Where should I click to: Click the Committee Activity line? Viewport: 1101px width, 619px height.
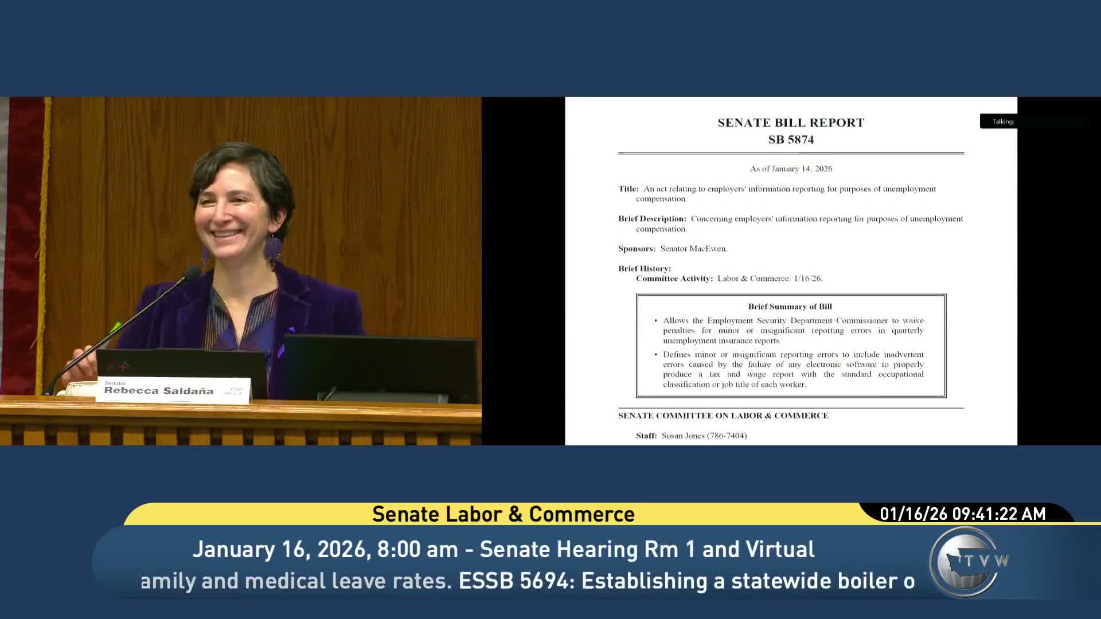point(728,279)
